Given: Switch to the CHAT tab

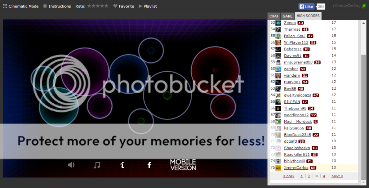Looking at the screenshot, I should (x=274, y=16).
